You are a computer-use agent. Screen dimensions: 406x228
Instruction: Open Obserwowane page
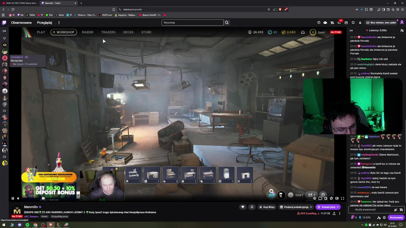[x=21, y=23]
